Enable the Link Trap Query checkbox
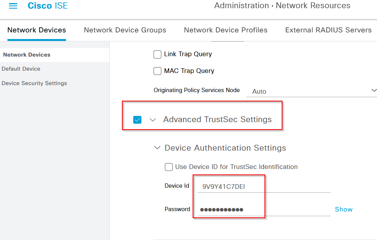This screenshot has height=240, width=377. pyautogui.click(x=157, y=54)
